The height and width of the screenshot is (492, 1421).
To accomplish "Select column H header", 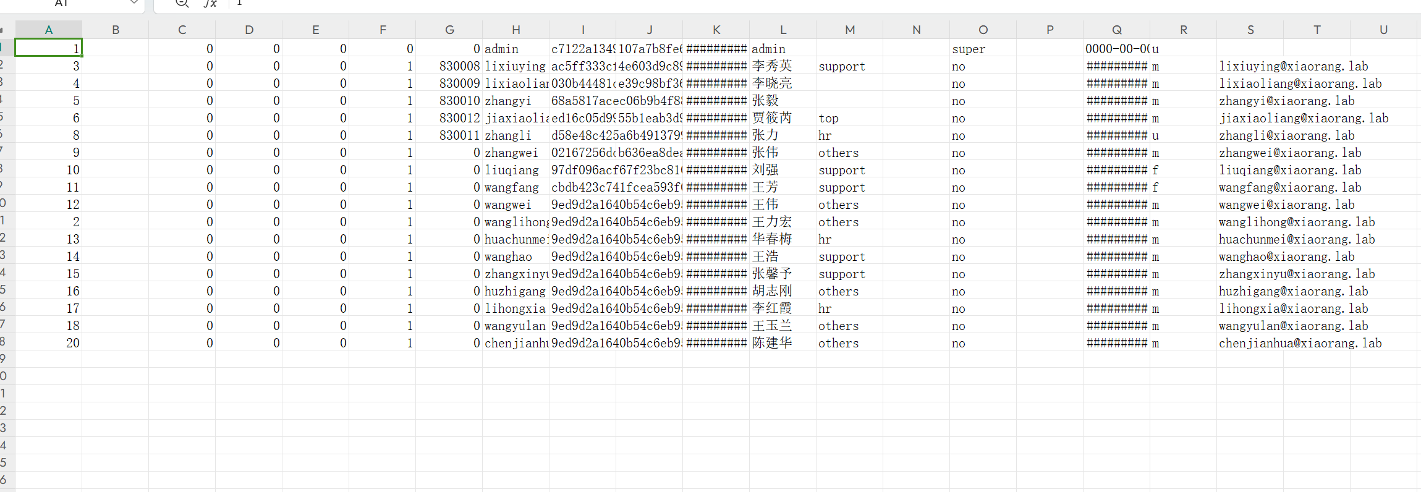I will 516,29.
